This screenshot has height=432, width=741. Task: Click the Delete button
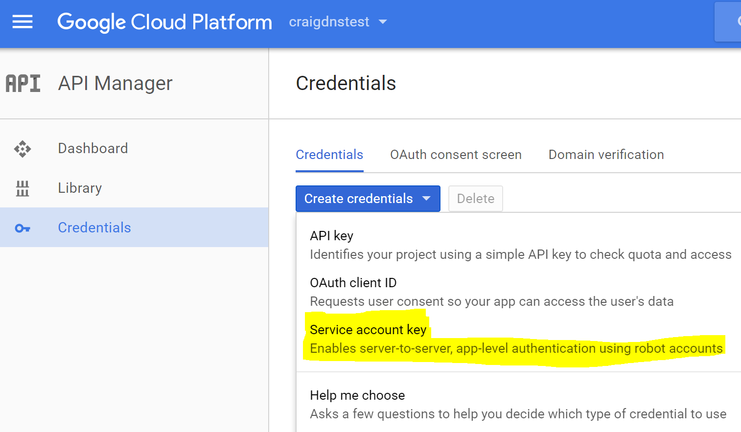click(475, 199)
